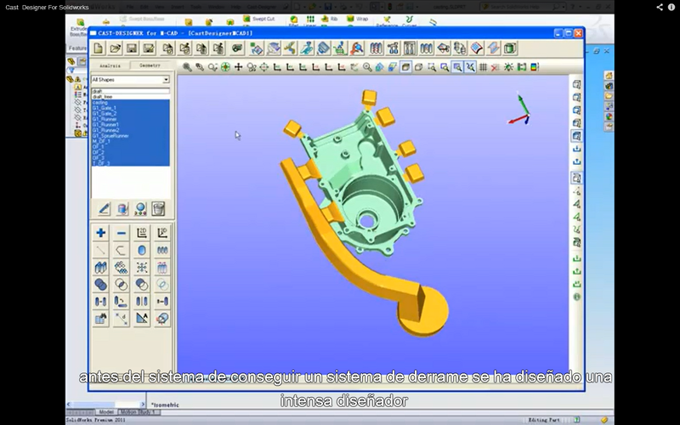Click the cylinder material icon below list

click(122, 209)
